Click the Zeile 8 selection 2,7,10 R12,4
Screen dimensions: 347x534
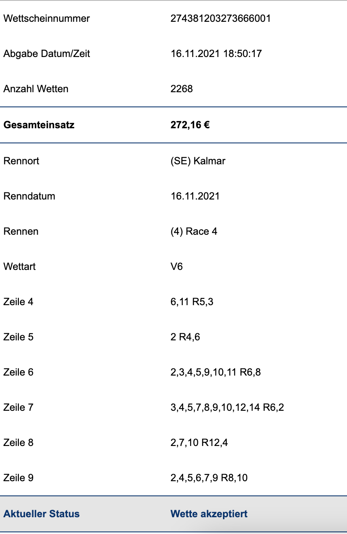[x=199, y=443]
